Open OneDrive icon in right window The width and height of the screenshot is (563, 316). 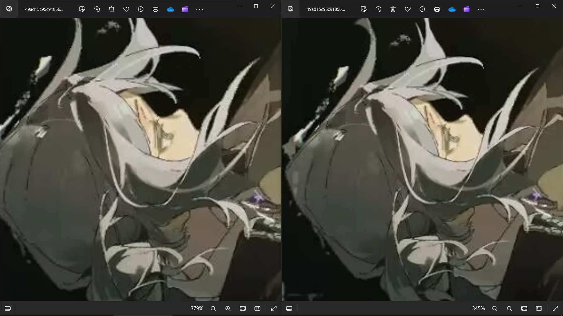pyautogui.click(x=452, y=9)
